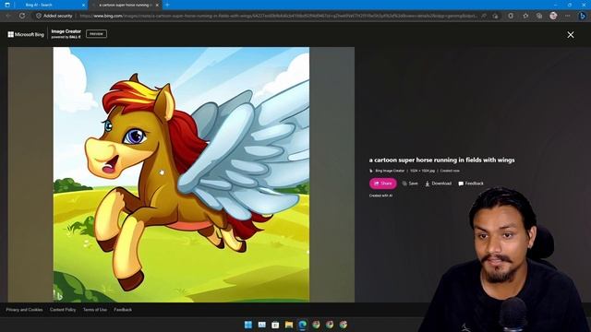Click the winged horse generated image
This screenshot has width=591, height=332.
coord(181,174)
